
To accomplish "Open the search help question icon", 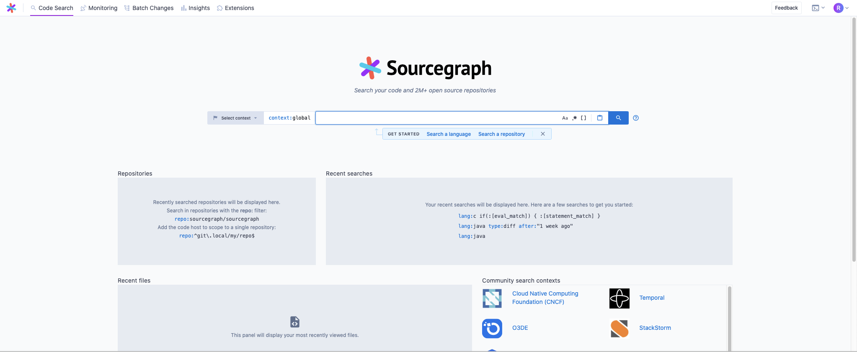I will [x=636, y=118].
